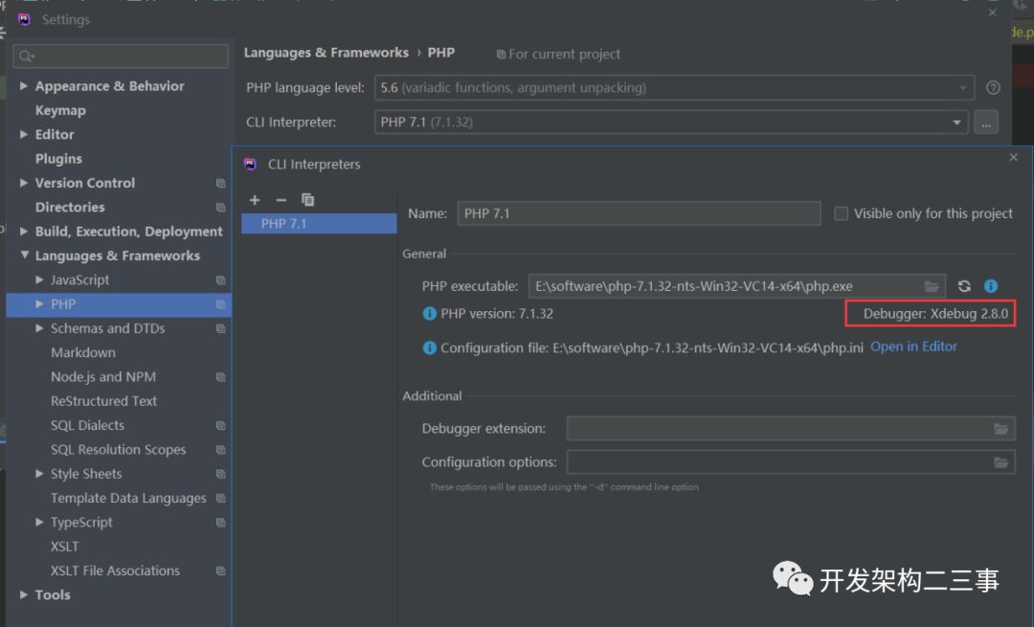Expand Configuration options editor icon
Screen dimensions: 1034x627
[x=1001, y=463]
